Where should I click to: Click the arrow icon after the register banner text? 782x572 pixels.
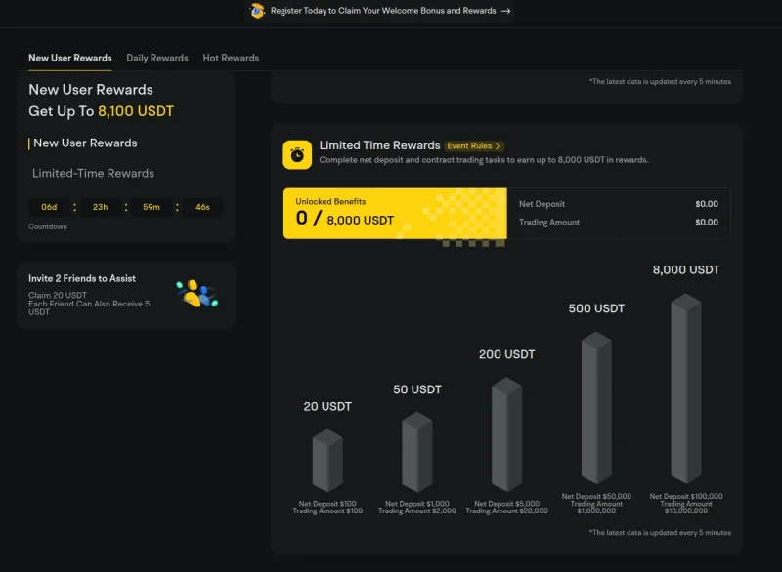[x=505, y=11]
